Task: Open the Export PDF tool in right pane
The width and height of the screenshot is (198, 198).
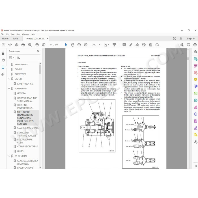Action: tap(195, 59)
